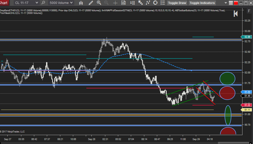
Task: Select the short teal line above 52.86
Action: (x=203, y=37)
